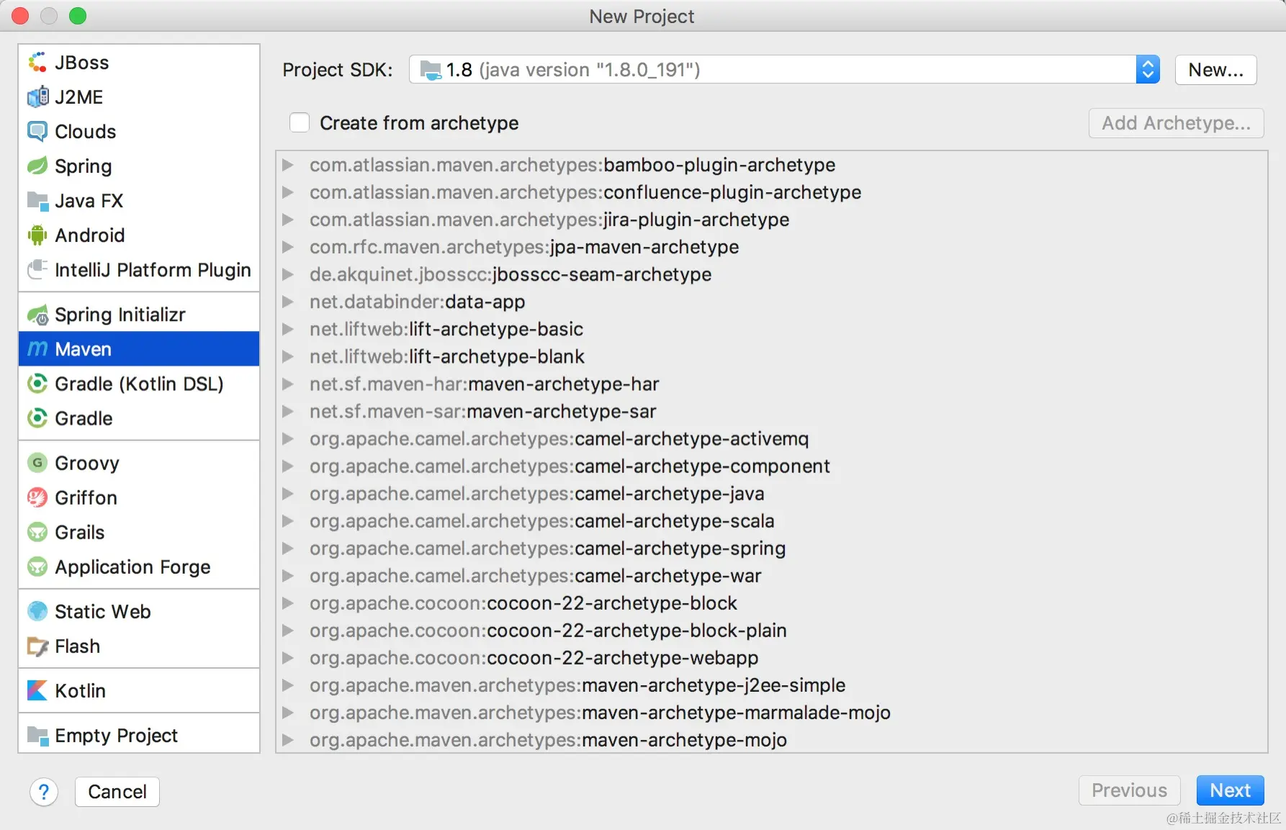Select cocoon-22-archetype-block-plain row text
The width and height of the screenshot is (1286, 830).
pyautogui.click(x=548, y=630)
